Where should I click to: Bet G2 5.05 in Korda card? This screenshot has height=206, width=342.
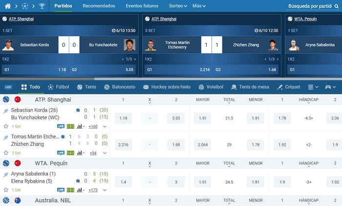click(x=103, y=69)
